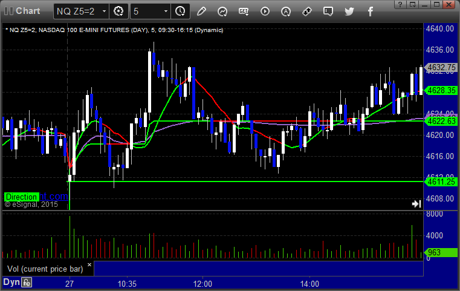This screenshot has height=291, width=460.
Task: Select the pencil drawing tools icon
Action: pyautogui.click(x=201, y=11)
